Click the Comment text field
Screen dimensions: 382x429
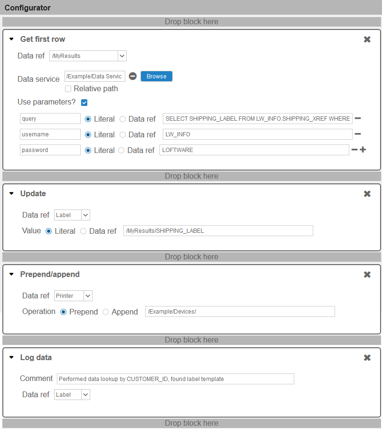(x=176, y=379)
